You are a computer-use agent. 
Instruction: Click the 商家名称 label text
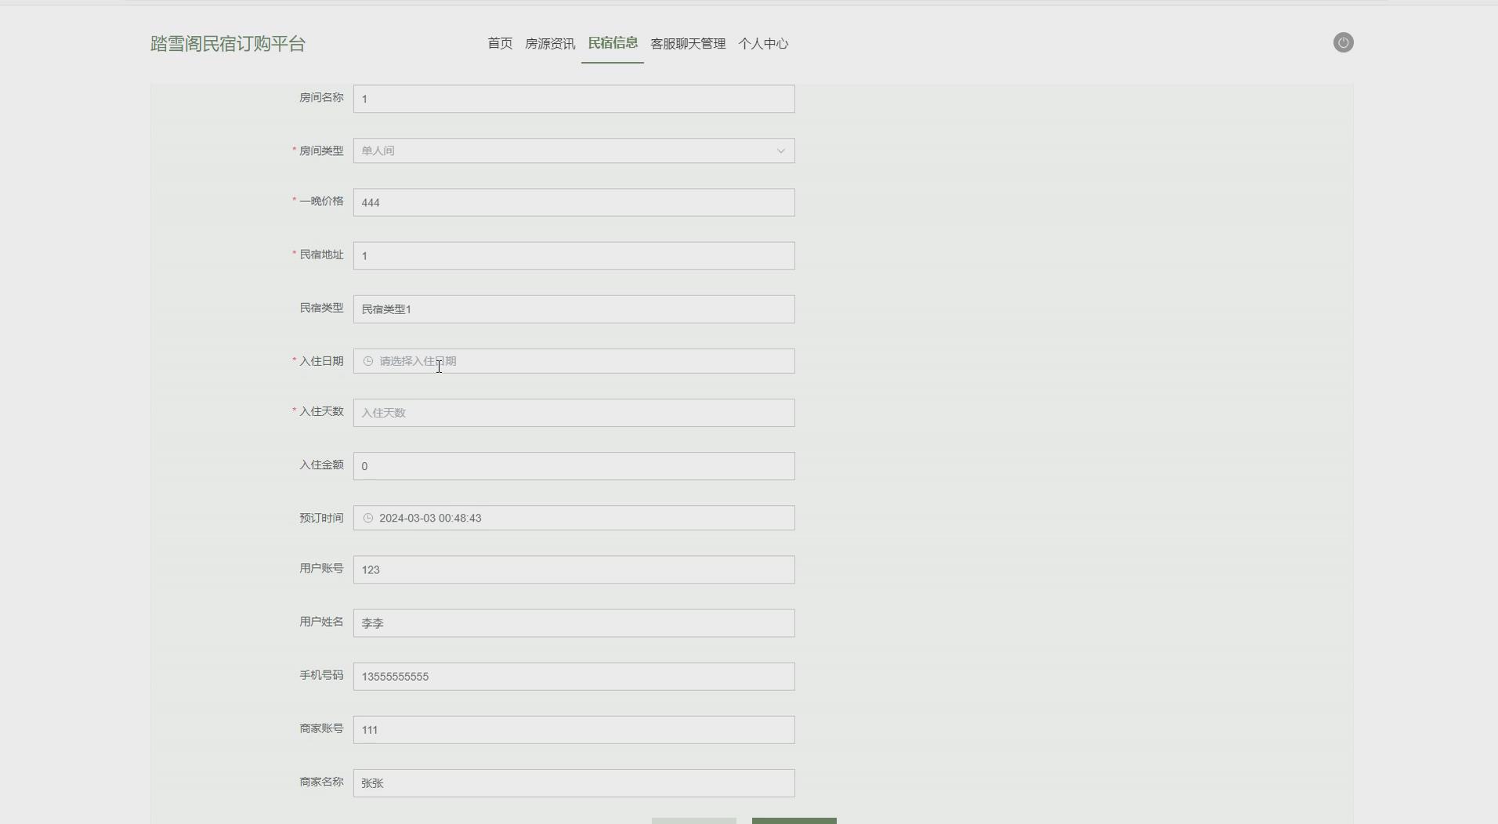[321, 782]
